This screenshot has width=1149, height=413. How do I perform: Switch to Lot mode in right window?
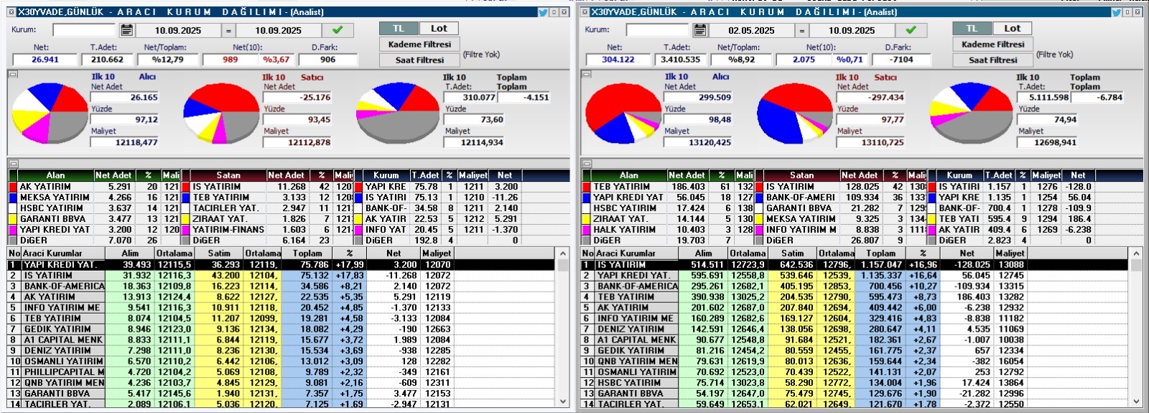[x=1012, y=28]
